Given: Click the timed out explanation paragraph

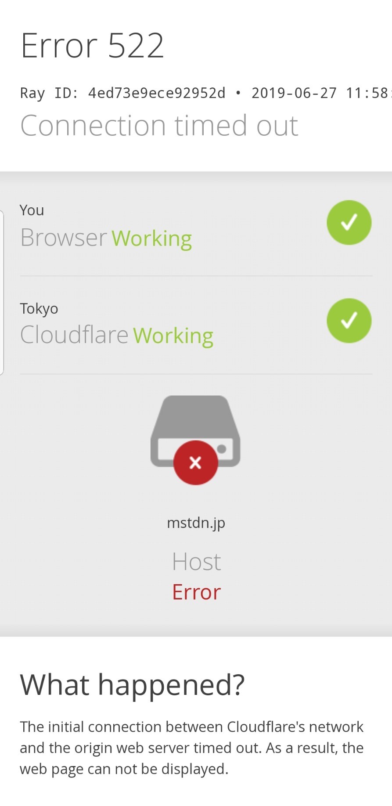Looking at the screenshot, I should point(192,748).
